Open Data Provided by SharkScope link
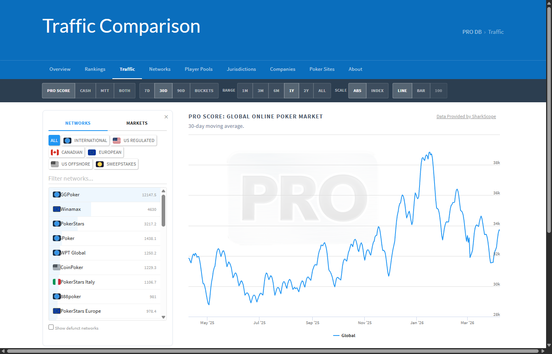 tap(466, 116)
